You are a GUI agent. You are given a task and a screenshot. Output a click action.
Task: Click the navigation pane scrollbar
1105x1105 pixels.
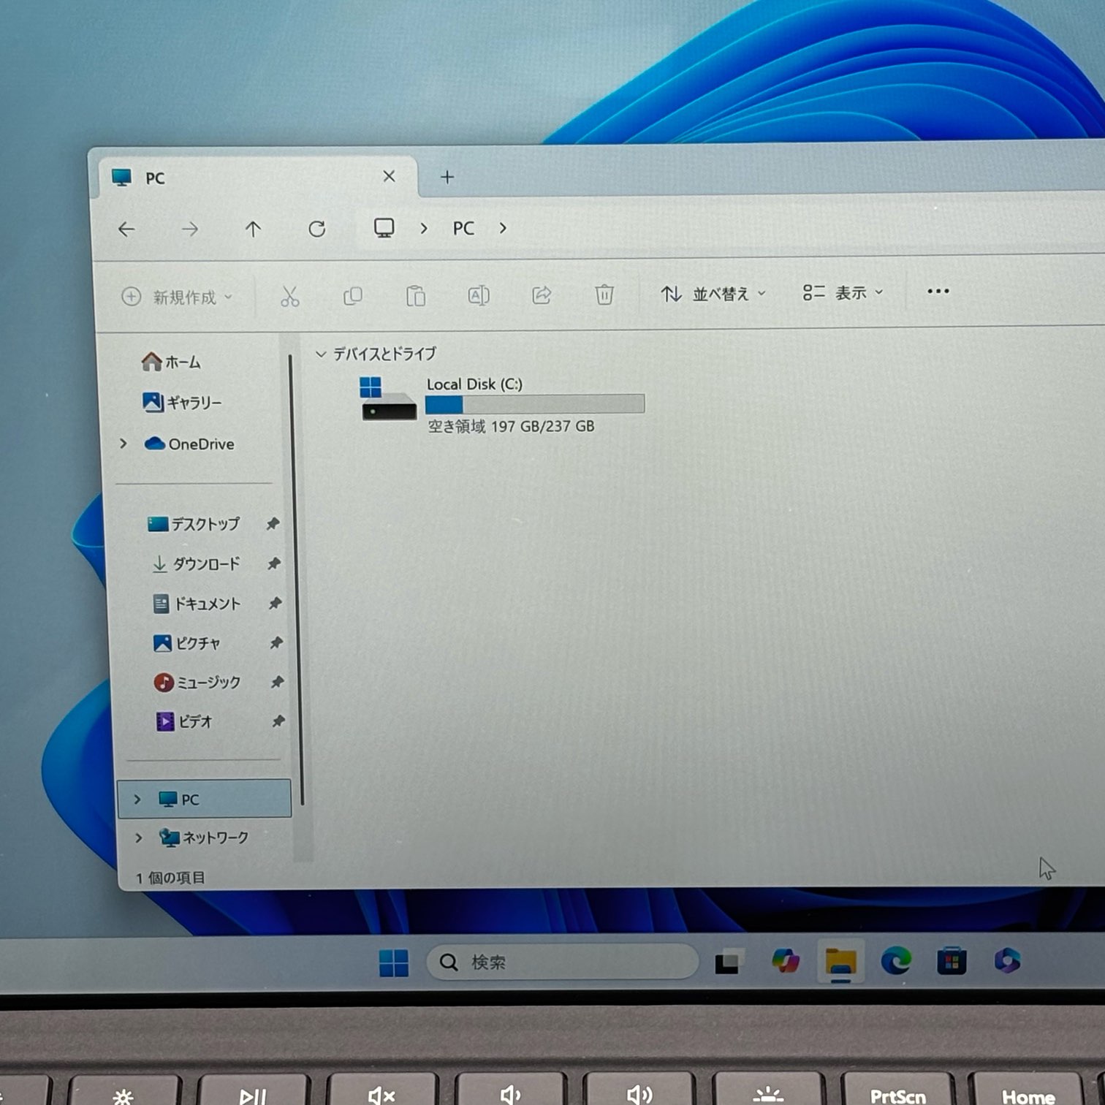click(296, 579)
